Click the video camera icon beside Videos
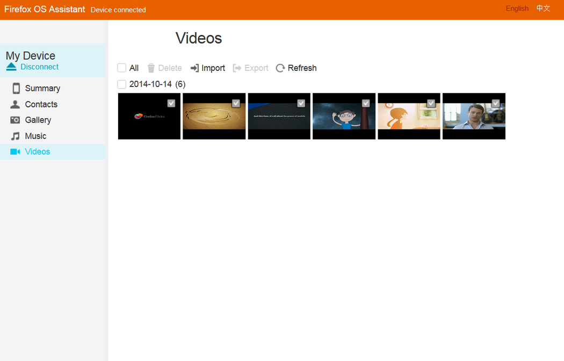The height and width of the screenshot is (361, 564). coord(15,152)
